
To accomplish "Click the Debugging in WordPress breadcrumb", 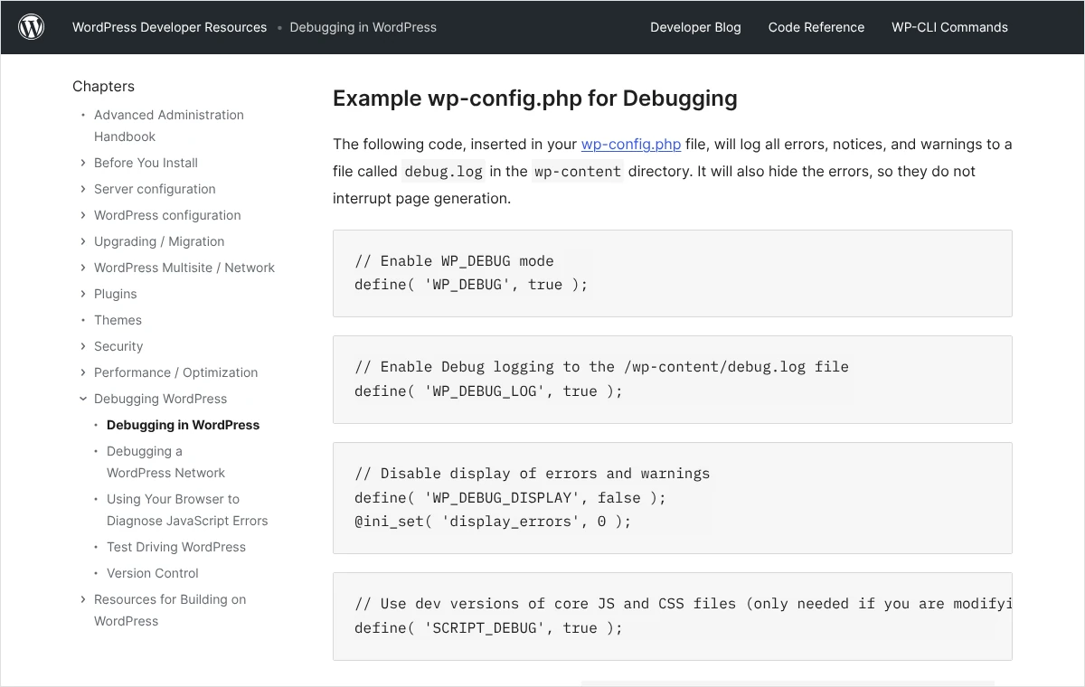I will [363, 27].
